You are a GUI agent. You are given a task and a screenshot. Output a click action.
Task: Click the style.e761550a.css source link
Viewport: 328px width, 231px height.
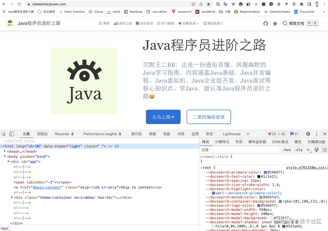click(x=307, y=168)
